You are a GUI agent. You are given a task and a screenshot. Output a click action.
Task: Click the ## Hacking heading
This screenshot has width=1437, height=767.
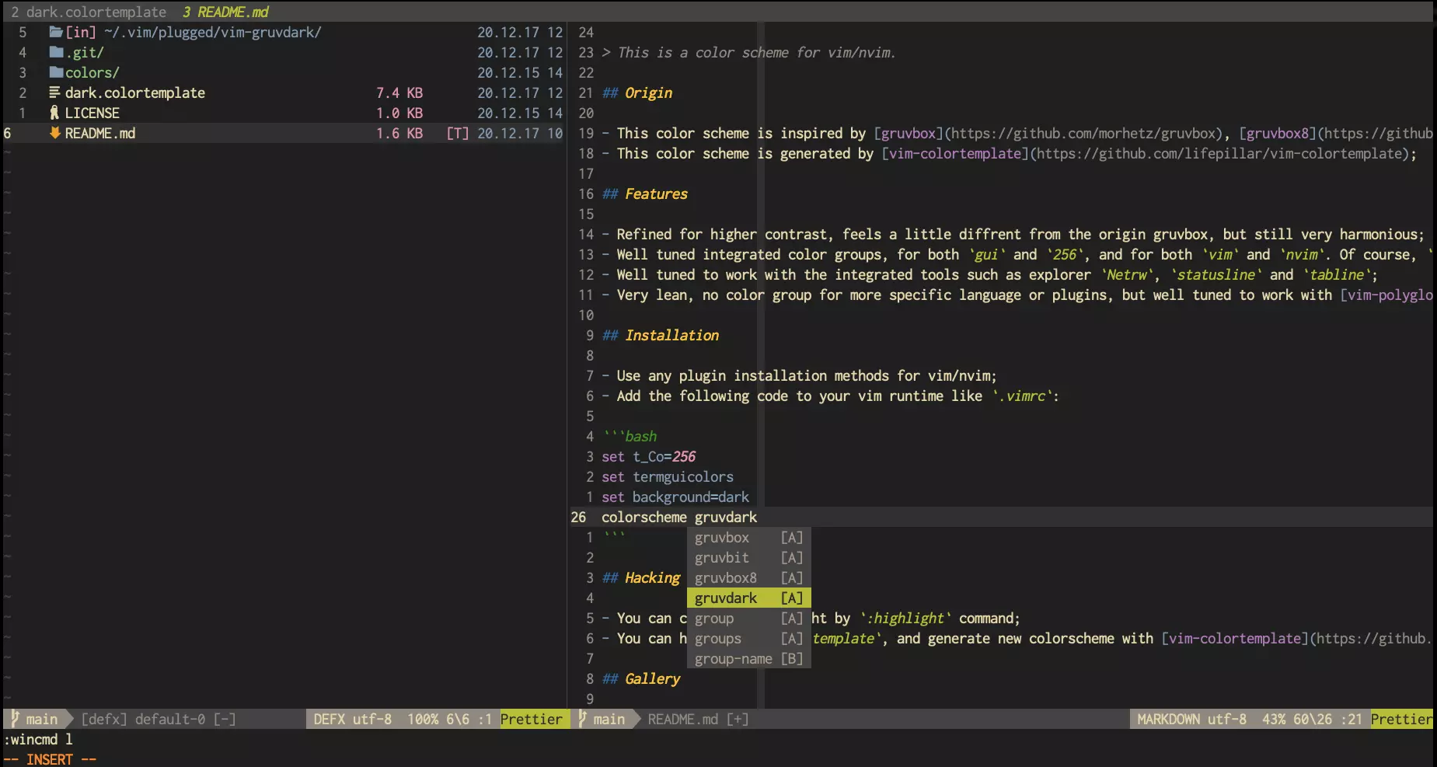(641, 578)
